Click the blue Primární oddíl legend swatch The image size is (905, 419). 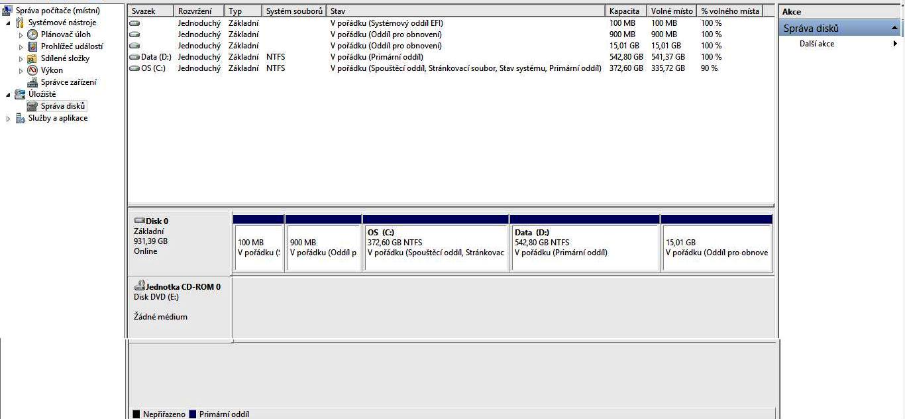pyautogui.click(x=193, y=414)
